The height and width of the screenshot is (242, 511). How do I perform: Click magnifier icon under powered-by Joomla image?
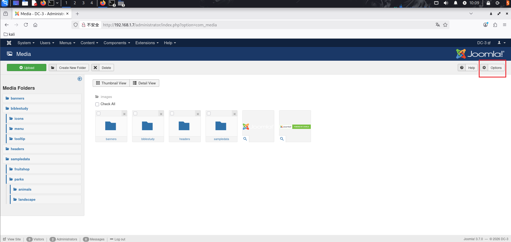point(282,139)
